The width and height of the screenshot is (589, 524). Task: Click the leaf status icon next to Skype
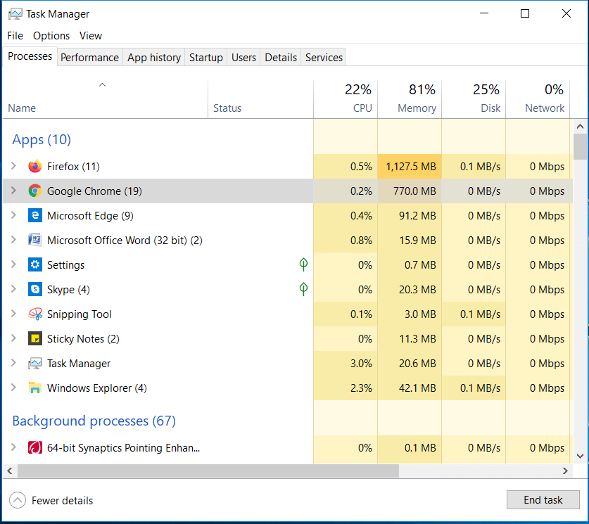pos(303,289)
